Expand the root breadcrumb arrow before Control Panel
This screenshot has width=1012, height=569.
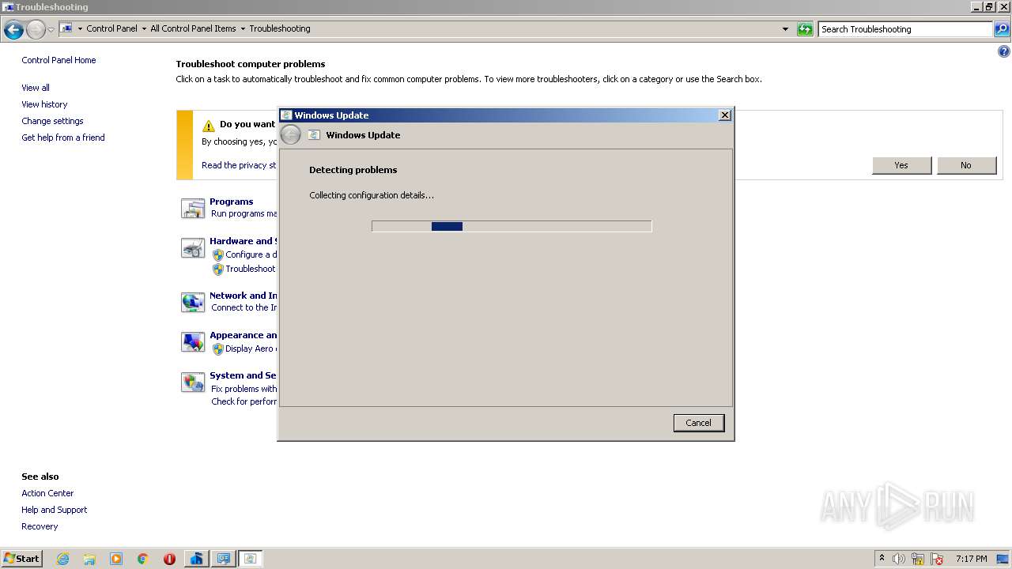point(80,28)
